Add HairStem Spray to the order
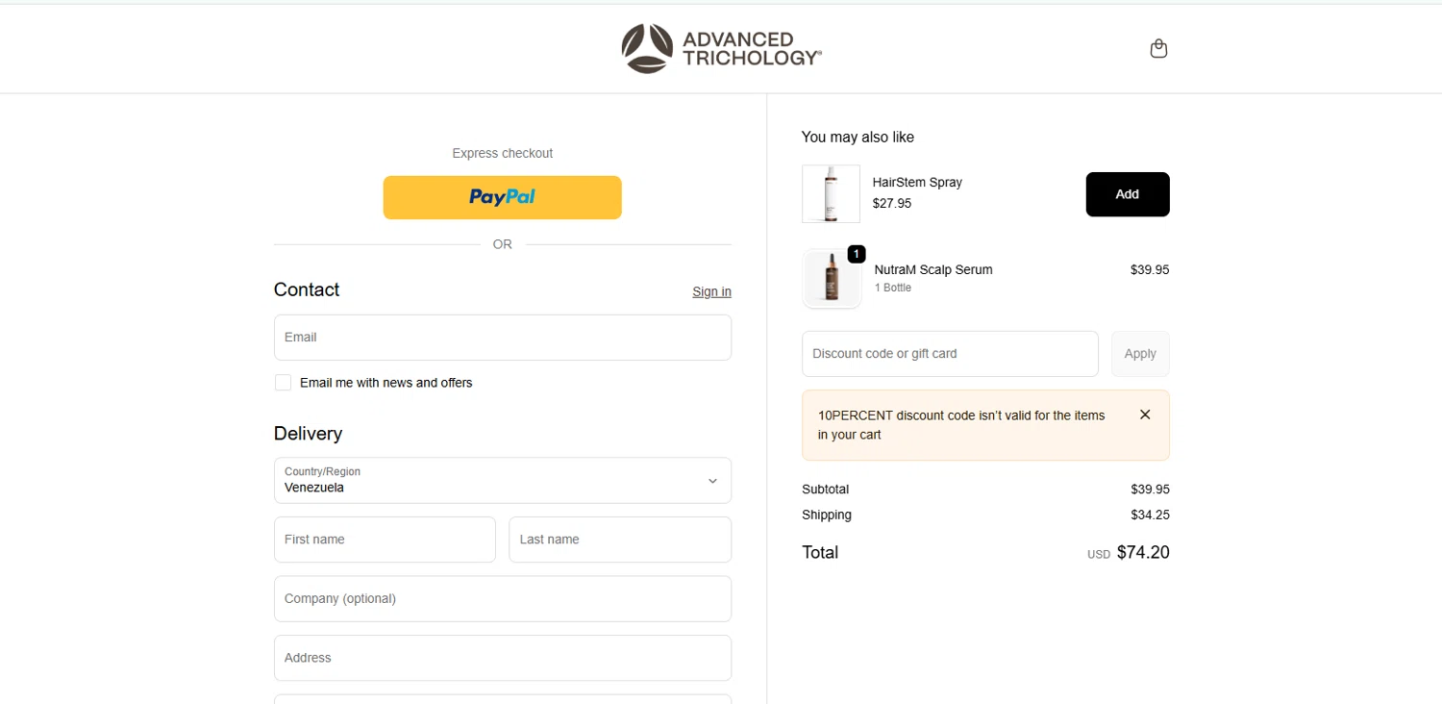 pos(1128,194)
